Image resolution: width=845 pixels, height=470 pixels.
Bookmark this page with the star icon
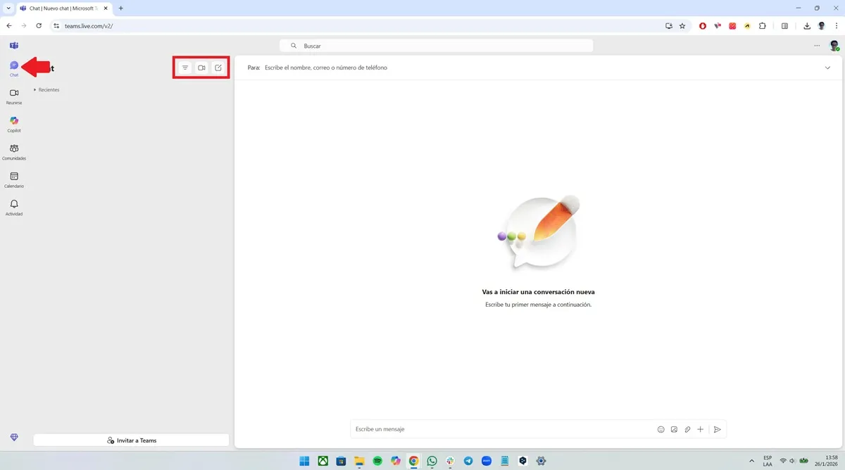682,26
